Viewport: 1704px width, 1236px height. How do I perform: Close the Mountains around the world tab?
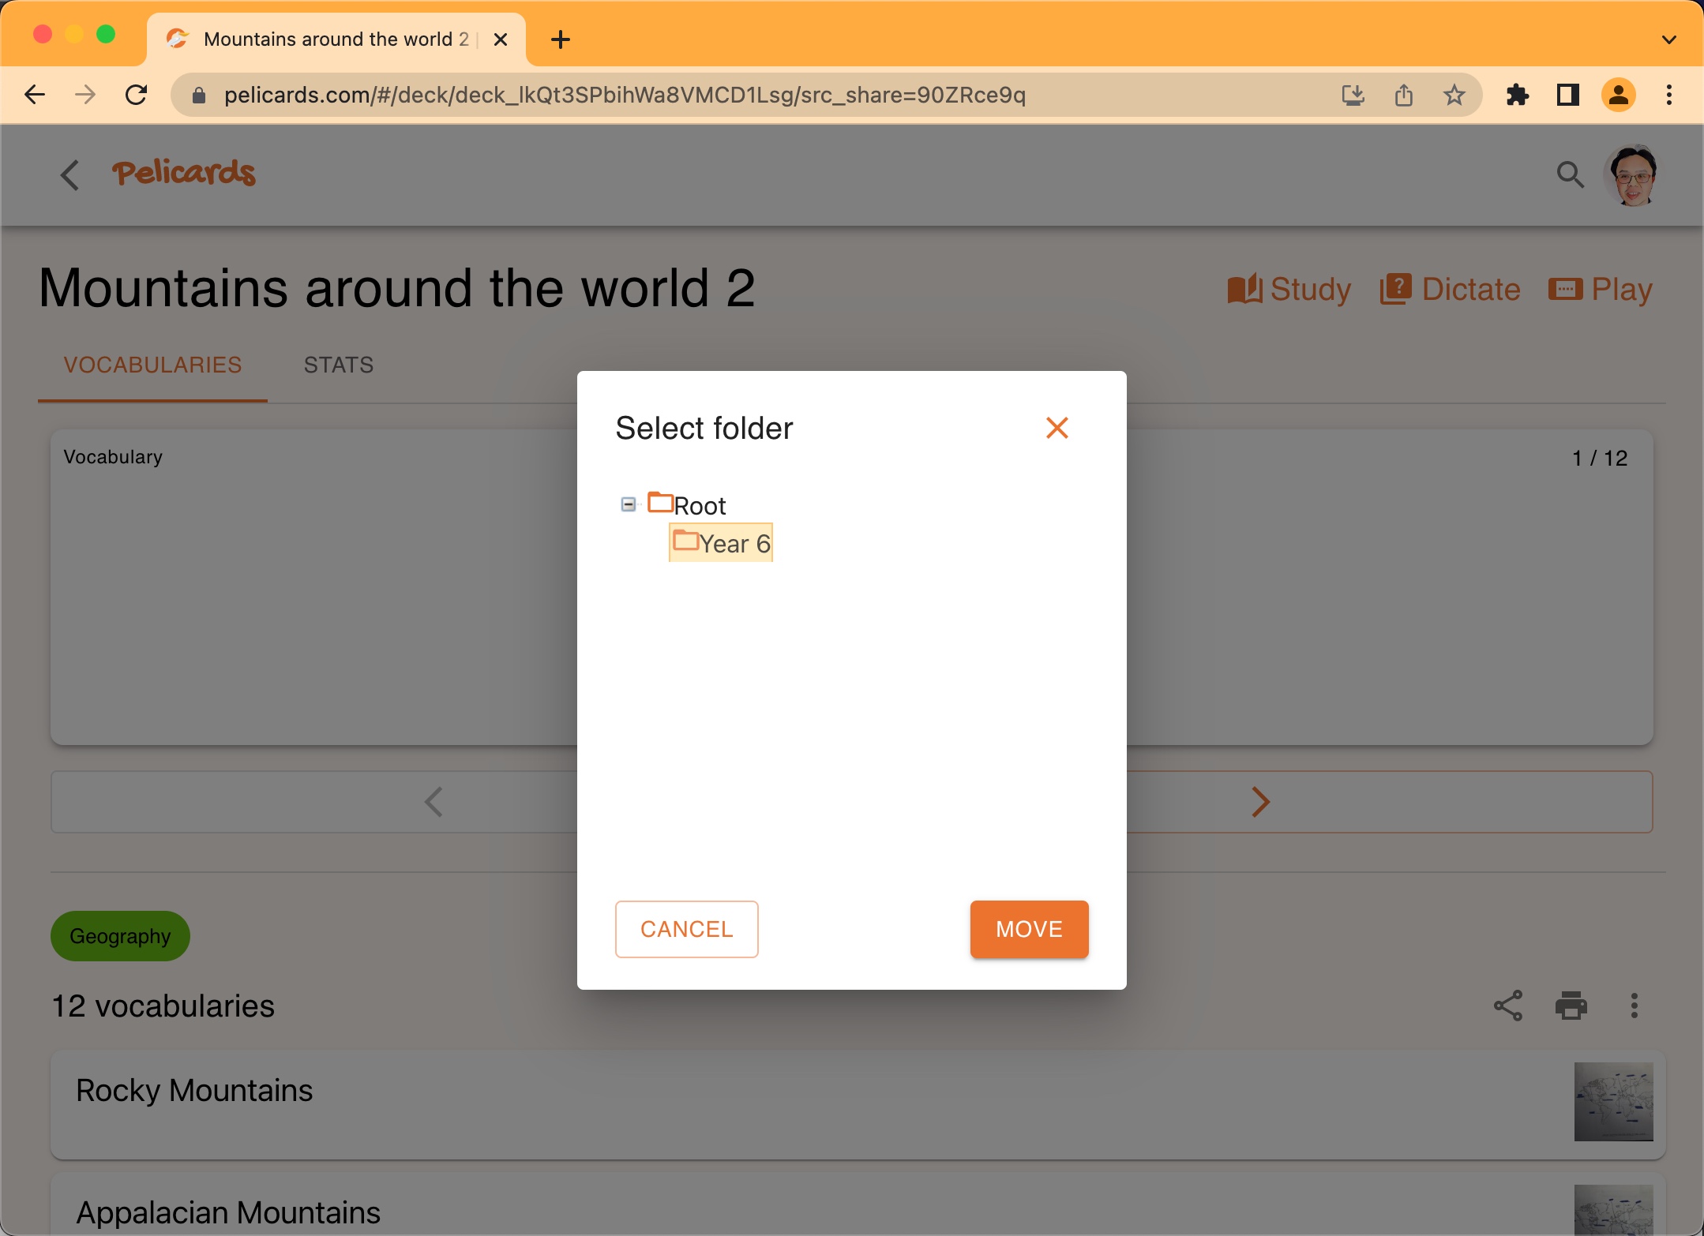coord(501,39)
